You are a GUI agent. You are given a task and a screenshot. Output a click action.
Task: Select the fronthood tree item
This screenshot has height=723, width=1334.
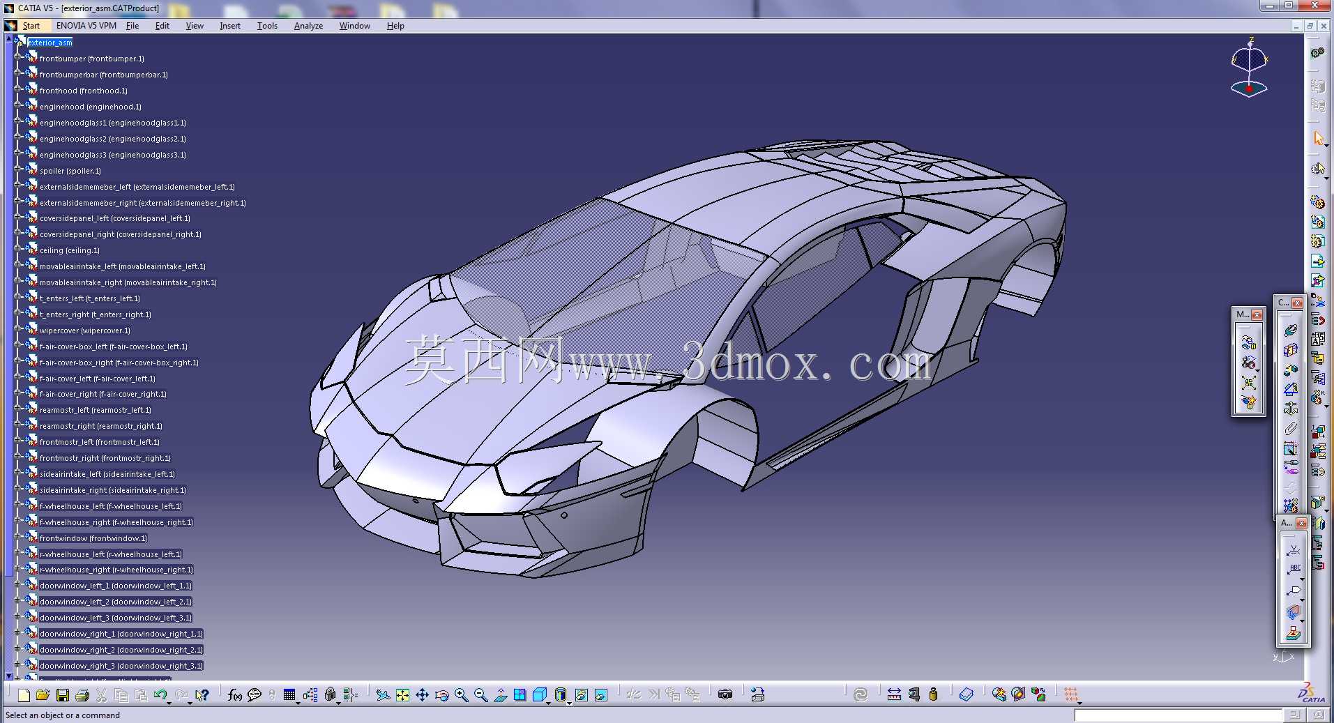(83, 91)
